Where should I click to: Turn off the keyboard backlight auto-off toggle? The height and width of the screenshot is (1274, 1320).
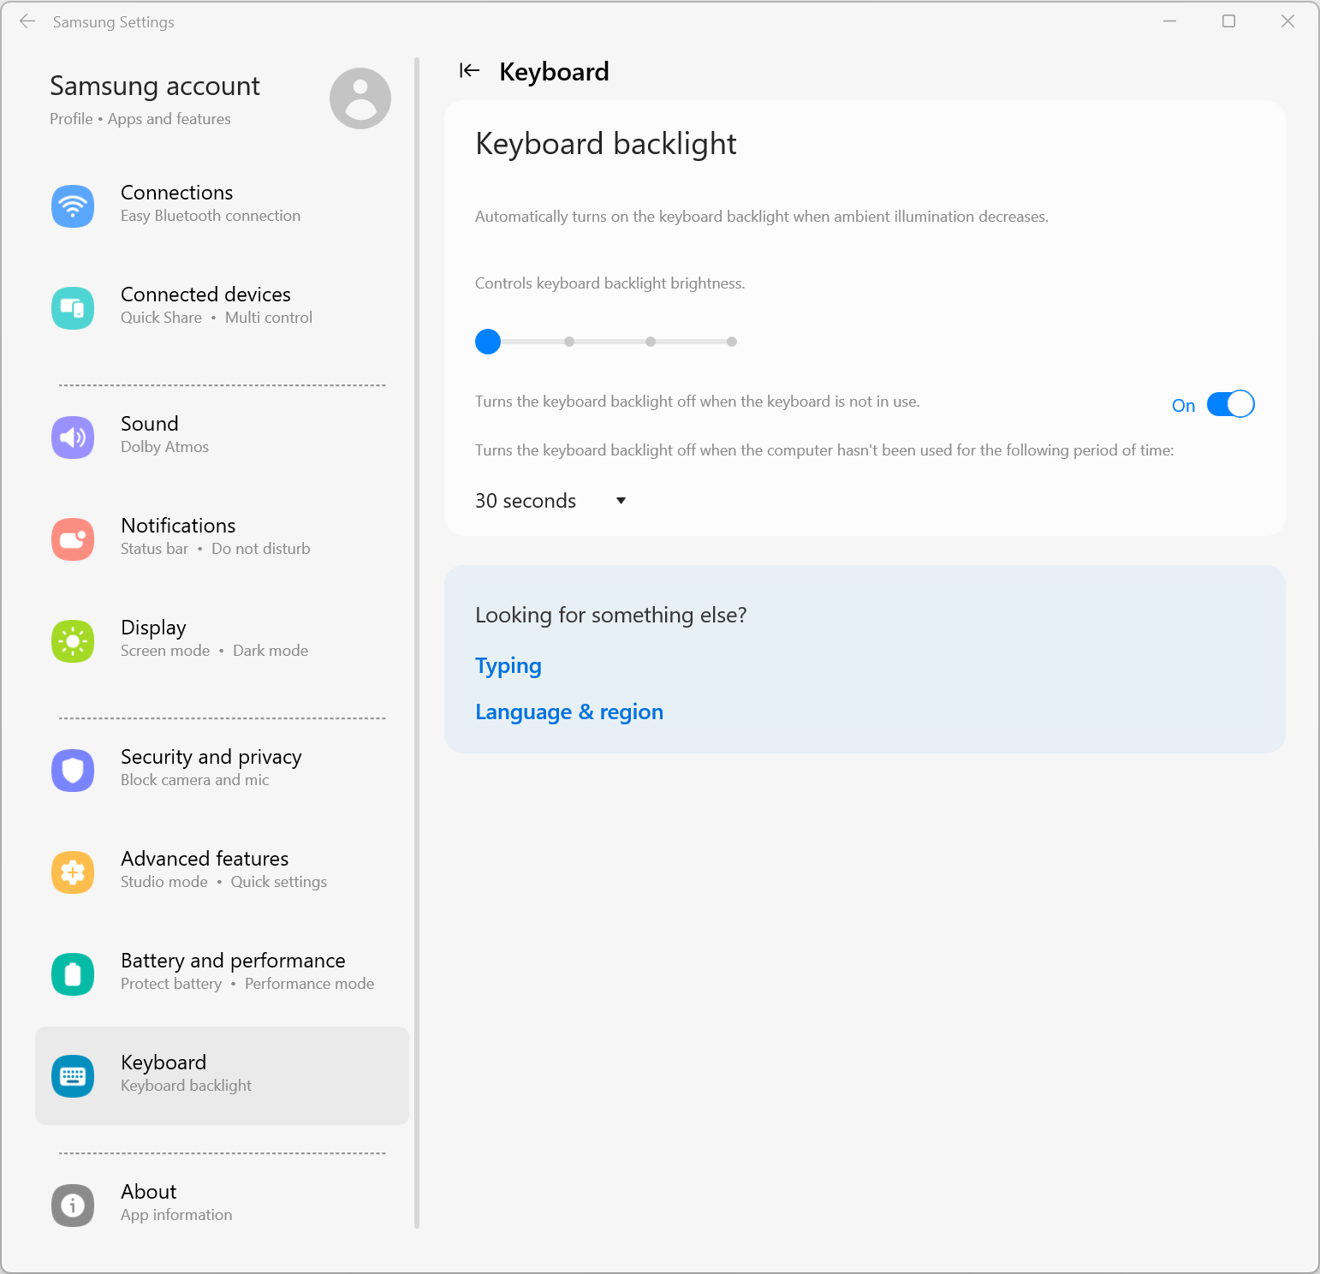click(x=1230, y=404)
